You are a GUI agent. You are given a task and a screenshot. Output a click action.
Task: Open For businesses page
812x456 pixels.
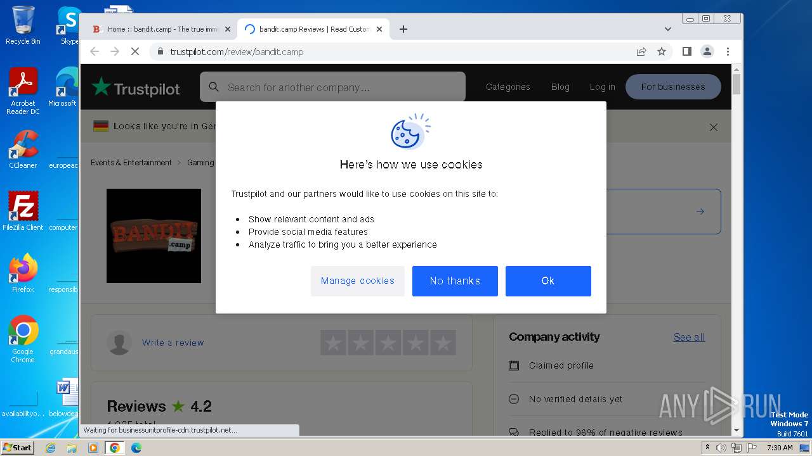(673, 87)
